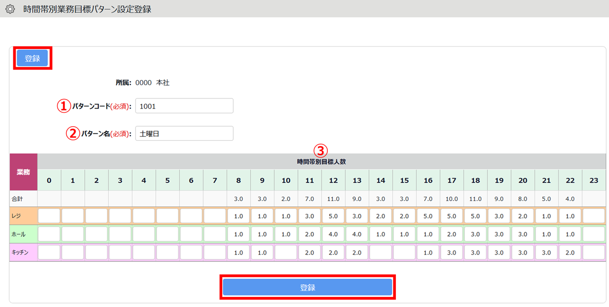Click キッチン cell for hour 22
The width and height of the screenshot is (609, 307).
coord(570,253)
